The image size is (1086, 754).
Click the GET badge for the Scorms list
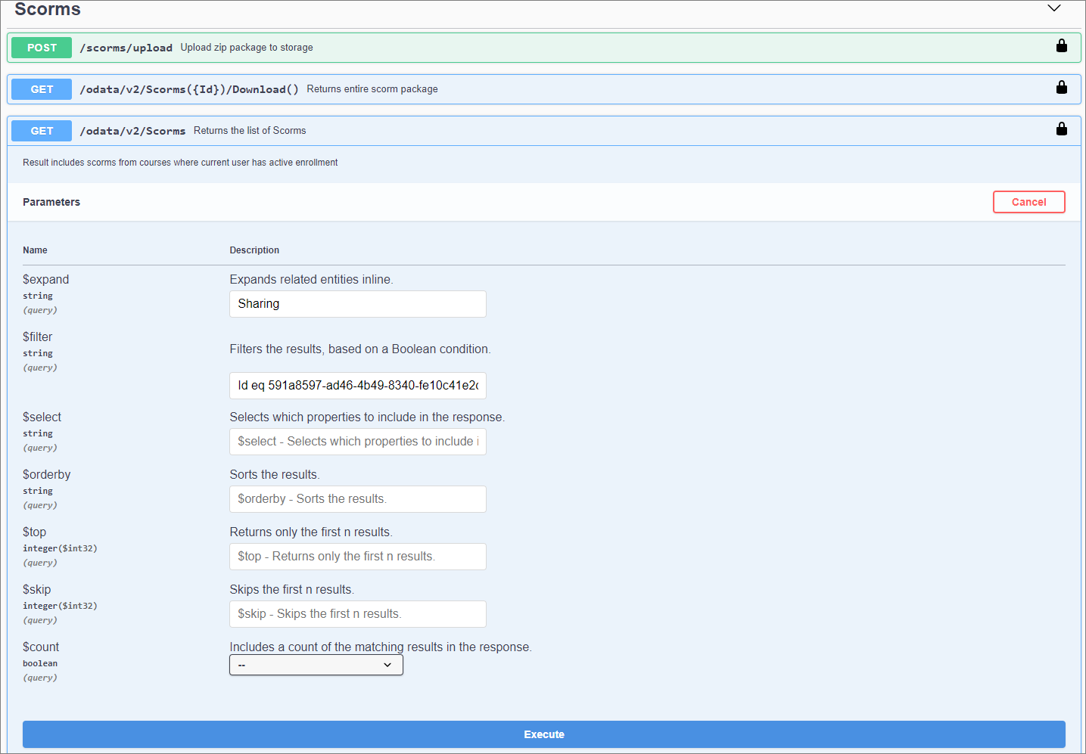[42, 131]
